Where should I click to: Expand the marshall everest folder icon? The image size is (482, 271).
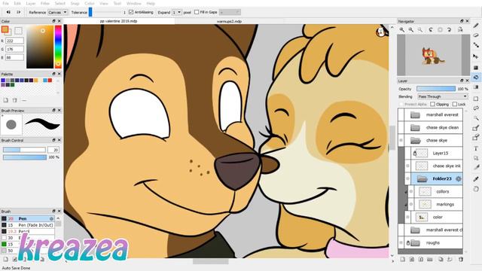(x=415, y=114)
